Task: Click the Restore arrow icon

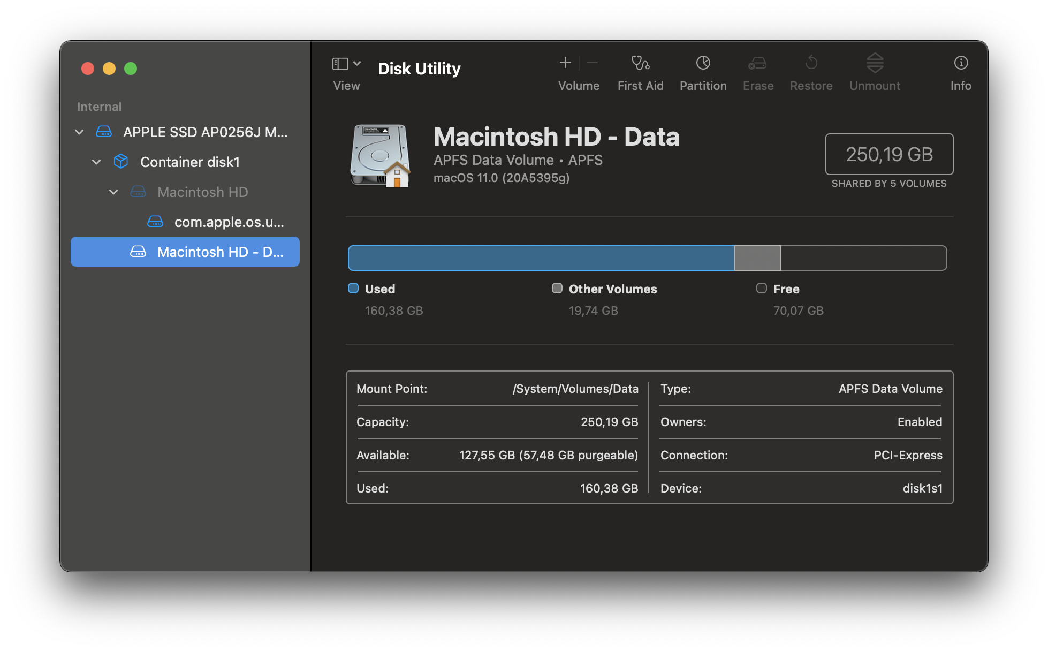Action: click(x=811, y=64)
